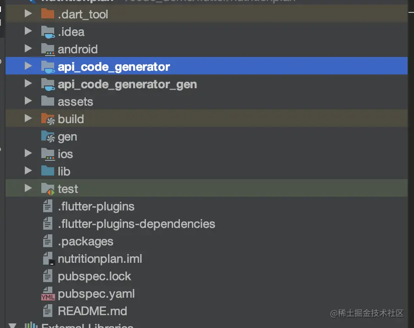Click the api_code_generator module folder icon
The image size is (414, 328).
[x=47, y=67]
